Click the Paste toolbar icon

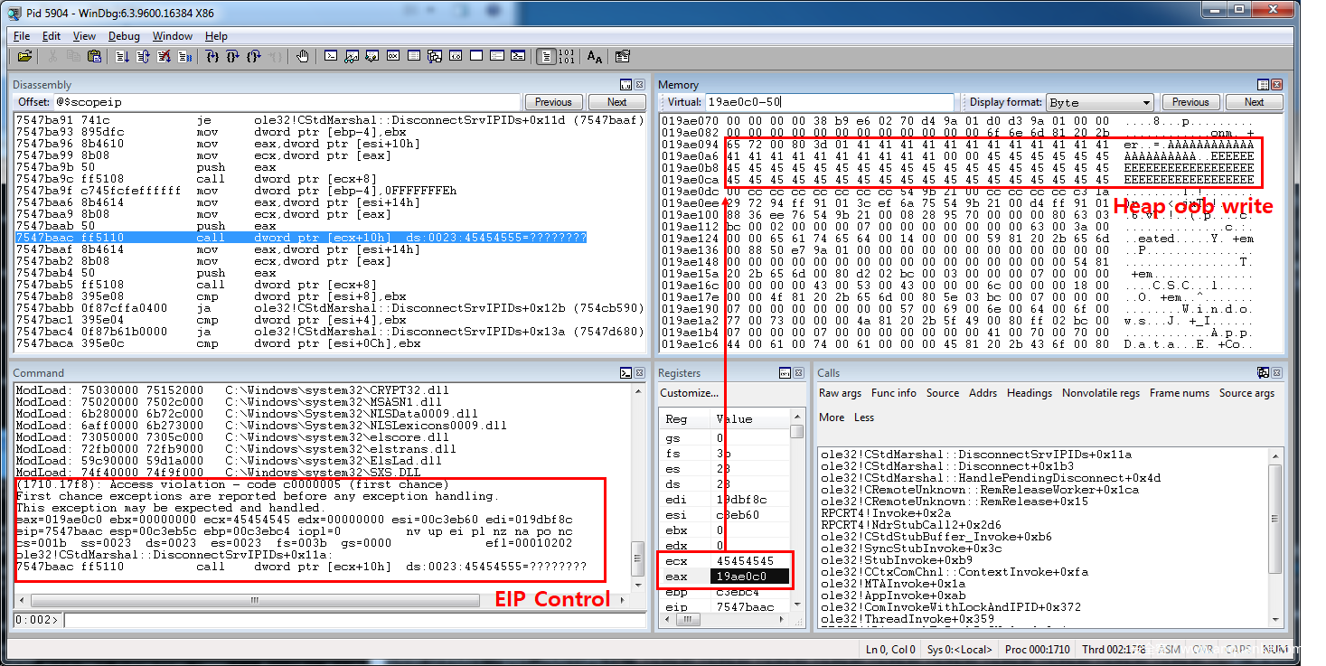(x=94, y=56)
